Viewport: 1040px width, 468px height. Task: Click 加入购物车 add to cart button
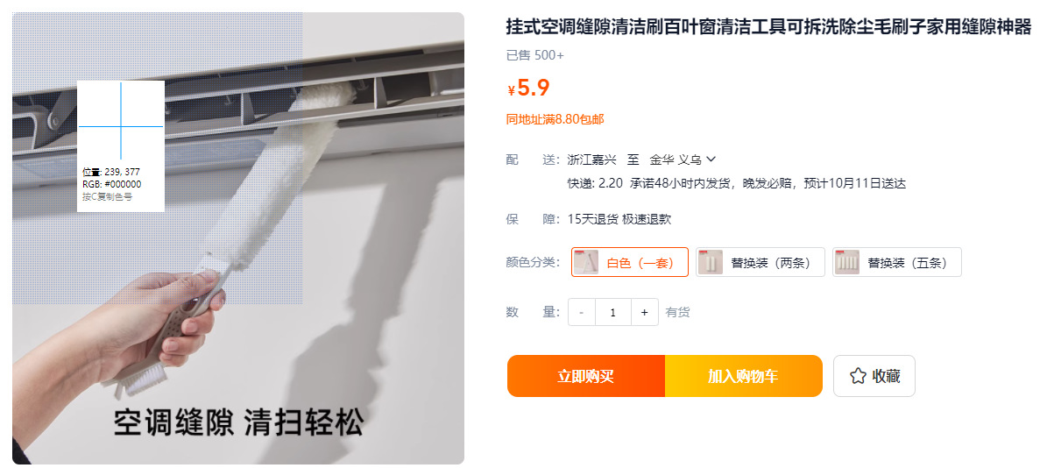(744, 376)
